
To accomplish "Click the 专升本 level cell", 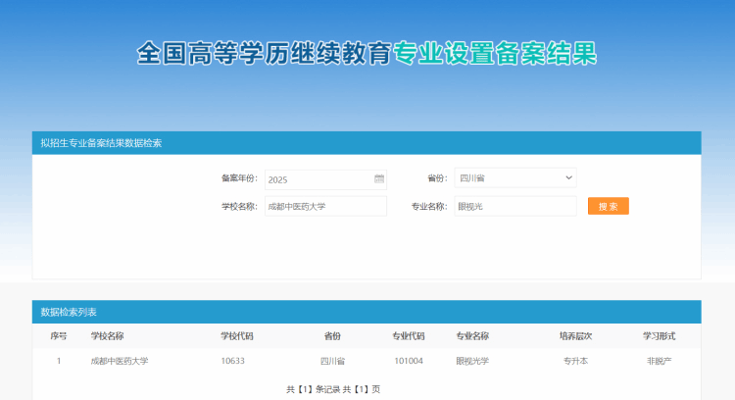I will 575,361.
